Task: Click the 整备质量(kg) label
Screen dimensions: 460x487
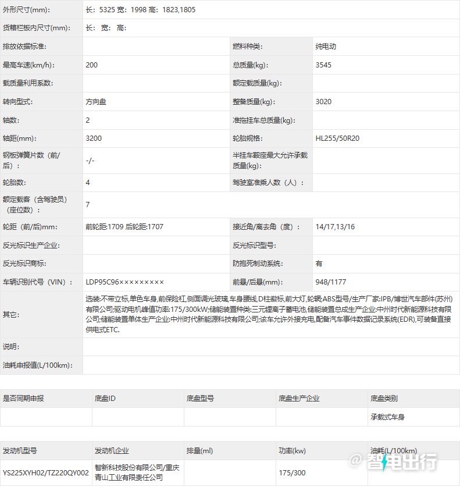Action: 254,102
